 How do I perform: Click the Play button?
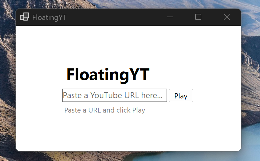pyautogui.click(x=181, y=95)
